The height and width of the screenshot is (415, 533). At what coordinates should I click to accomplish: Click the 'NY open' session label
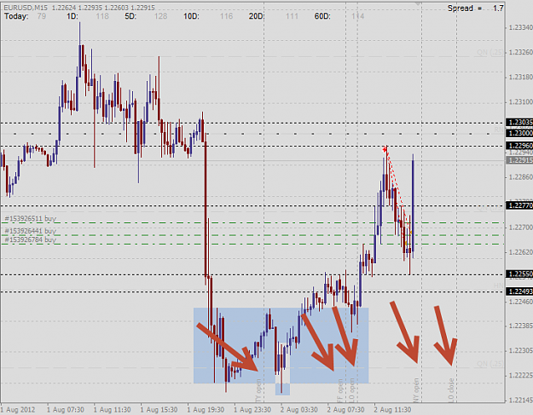416,390
